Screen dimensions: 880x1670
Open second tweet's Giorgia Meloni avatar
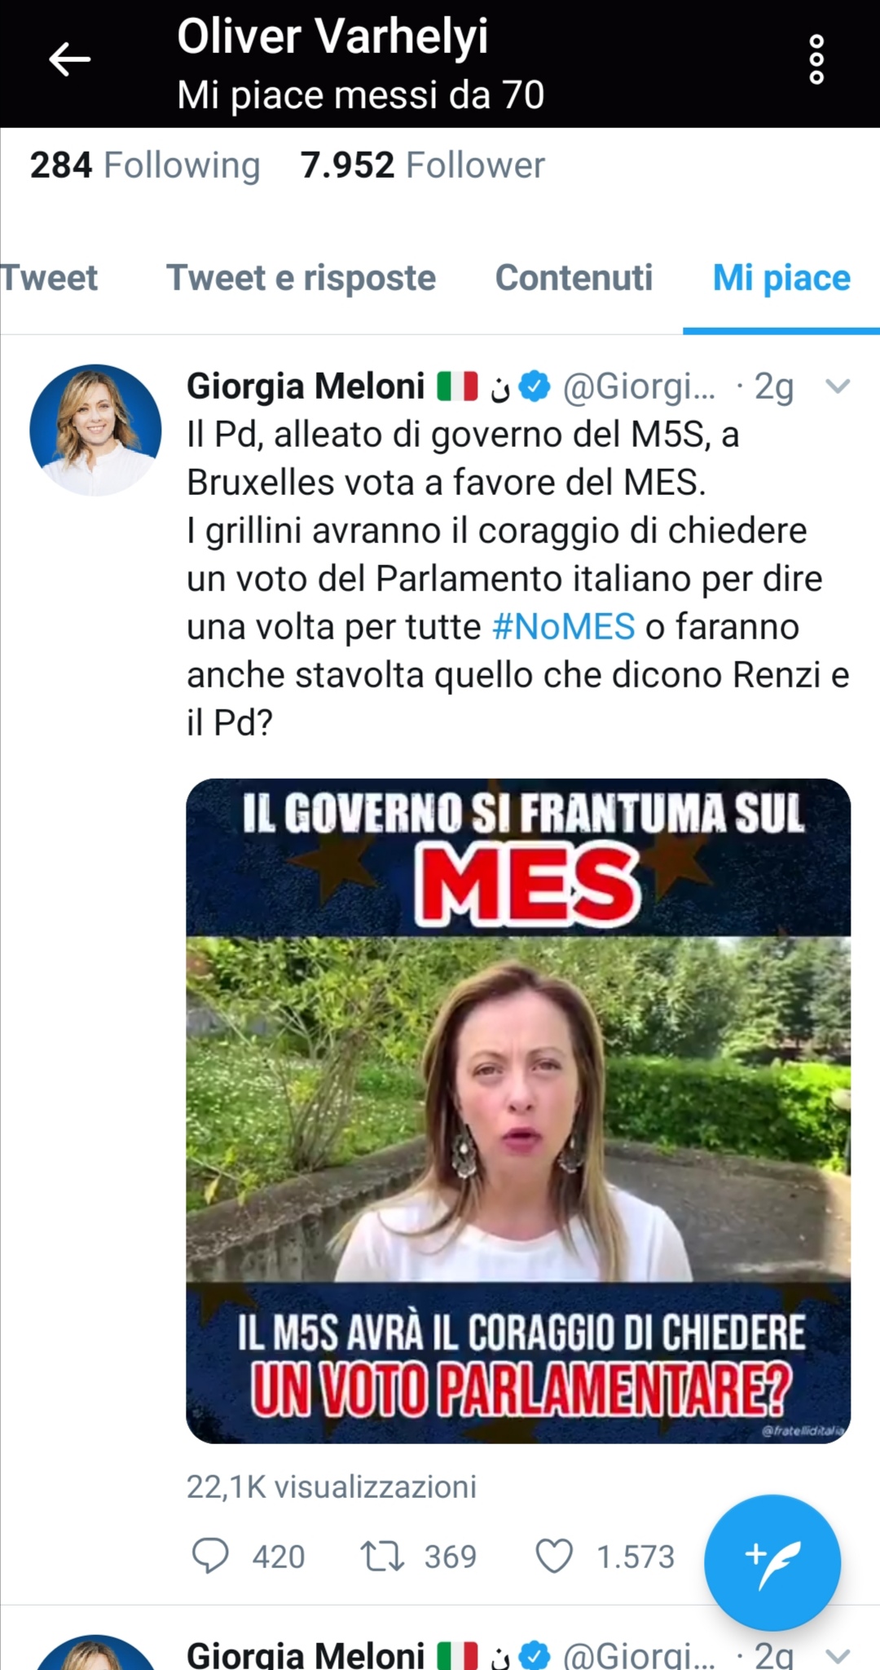(96, 1653)
